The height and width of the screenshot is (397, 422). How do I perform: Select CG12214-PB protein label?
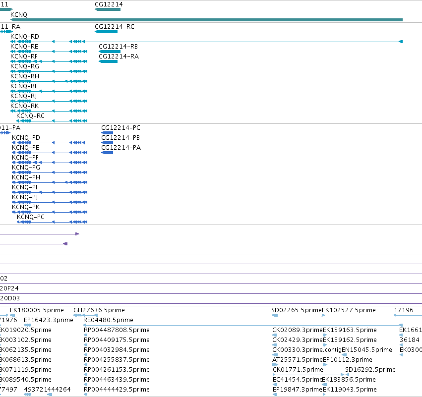pyautogui.click(x=121, y=138)
